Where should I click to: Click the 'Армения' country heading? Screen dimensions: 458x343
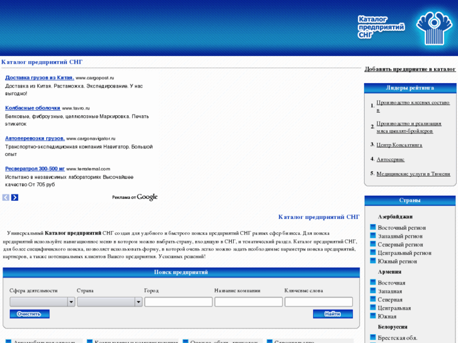click(x=389, y=272)
